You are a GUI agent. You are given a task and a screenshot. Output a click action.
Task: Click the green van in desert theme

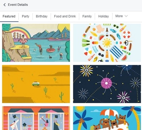[x=36, y=84]
